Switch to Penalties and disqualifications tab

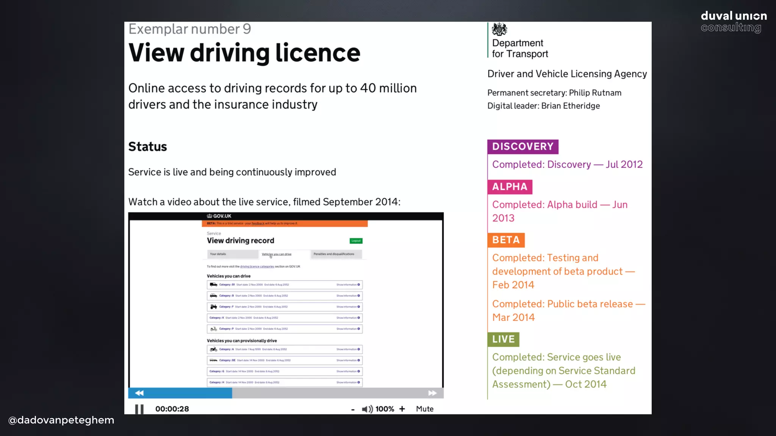click(x=334, y=254)
